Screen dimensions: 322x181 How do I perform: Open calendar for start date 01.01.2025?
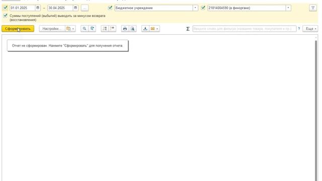point(38,8)
